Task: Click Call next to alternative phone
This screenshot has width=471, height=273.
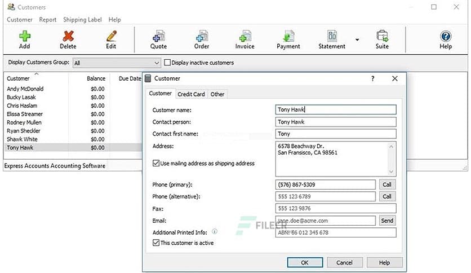Action: coord(387,196)
